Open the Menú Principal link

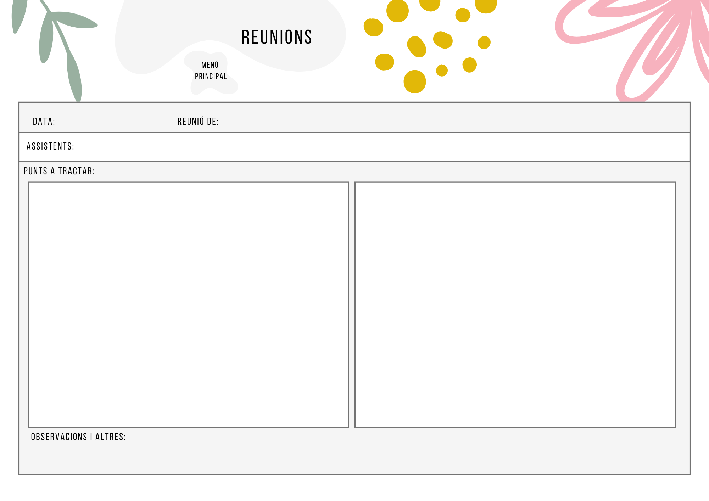211,71
